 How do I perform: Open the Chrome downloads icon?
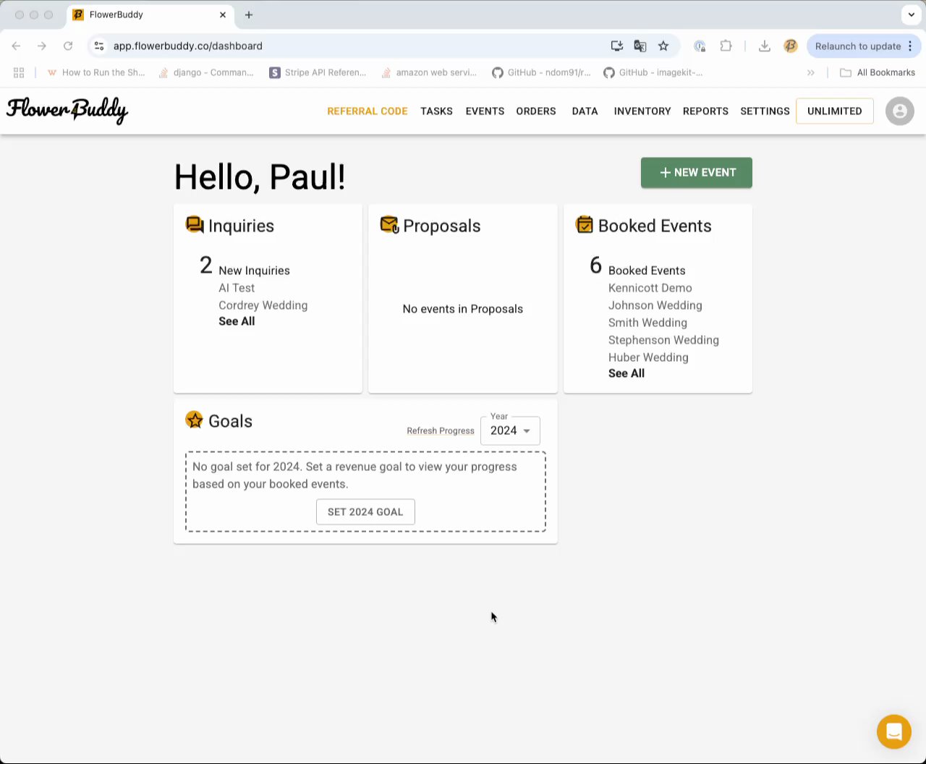[764, 46]
